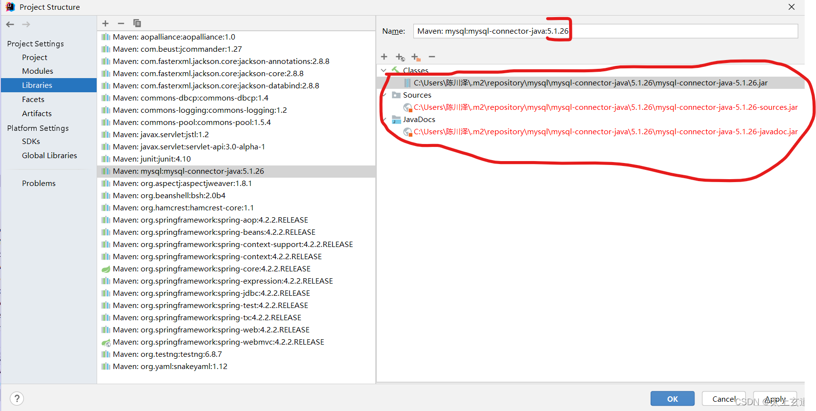
Task: Click the jar icon of the classes path
Action: click(408, 83)
